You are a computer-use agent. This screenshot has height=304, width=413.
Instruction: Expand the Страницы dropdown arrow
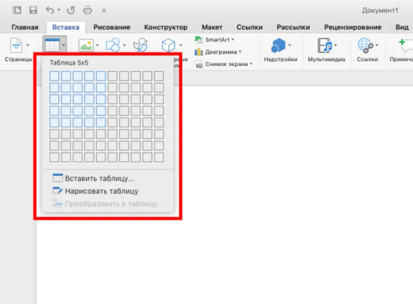tap(27, 45)
